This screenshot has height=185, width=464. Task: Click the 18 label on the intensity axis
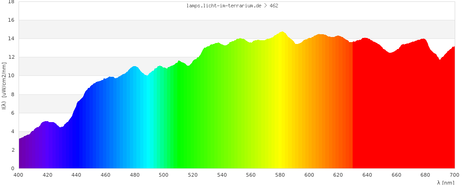11,2
